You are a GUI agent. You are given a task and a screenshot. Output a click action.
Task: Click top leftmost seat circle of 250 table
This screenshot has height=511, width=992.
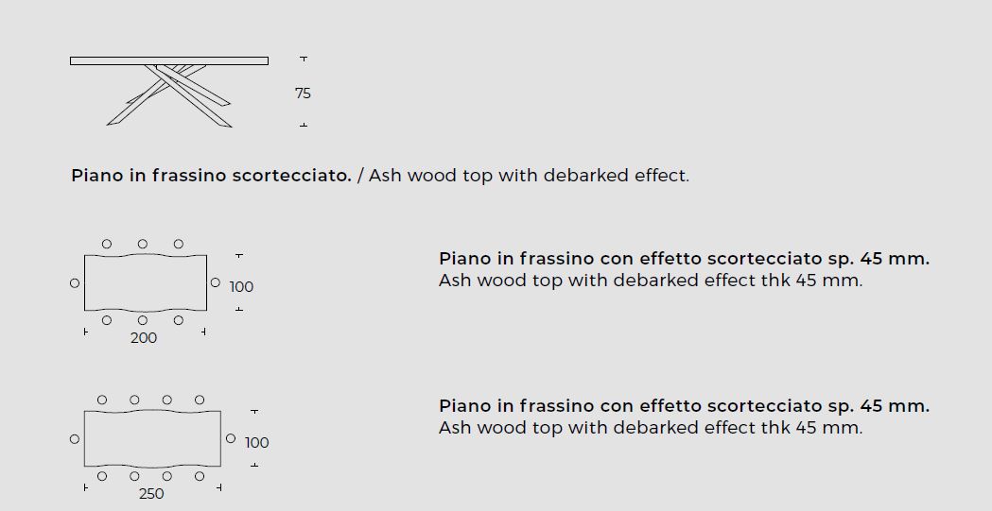(102, 400)
